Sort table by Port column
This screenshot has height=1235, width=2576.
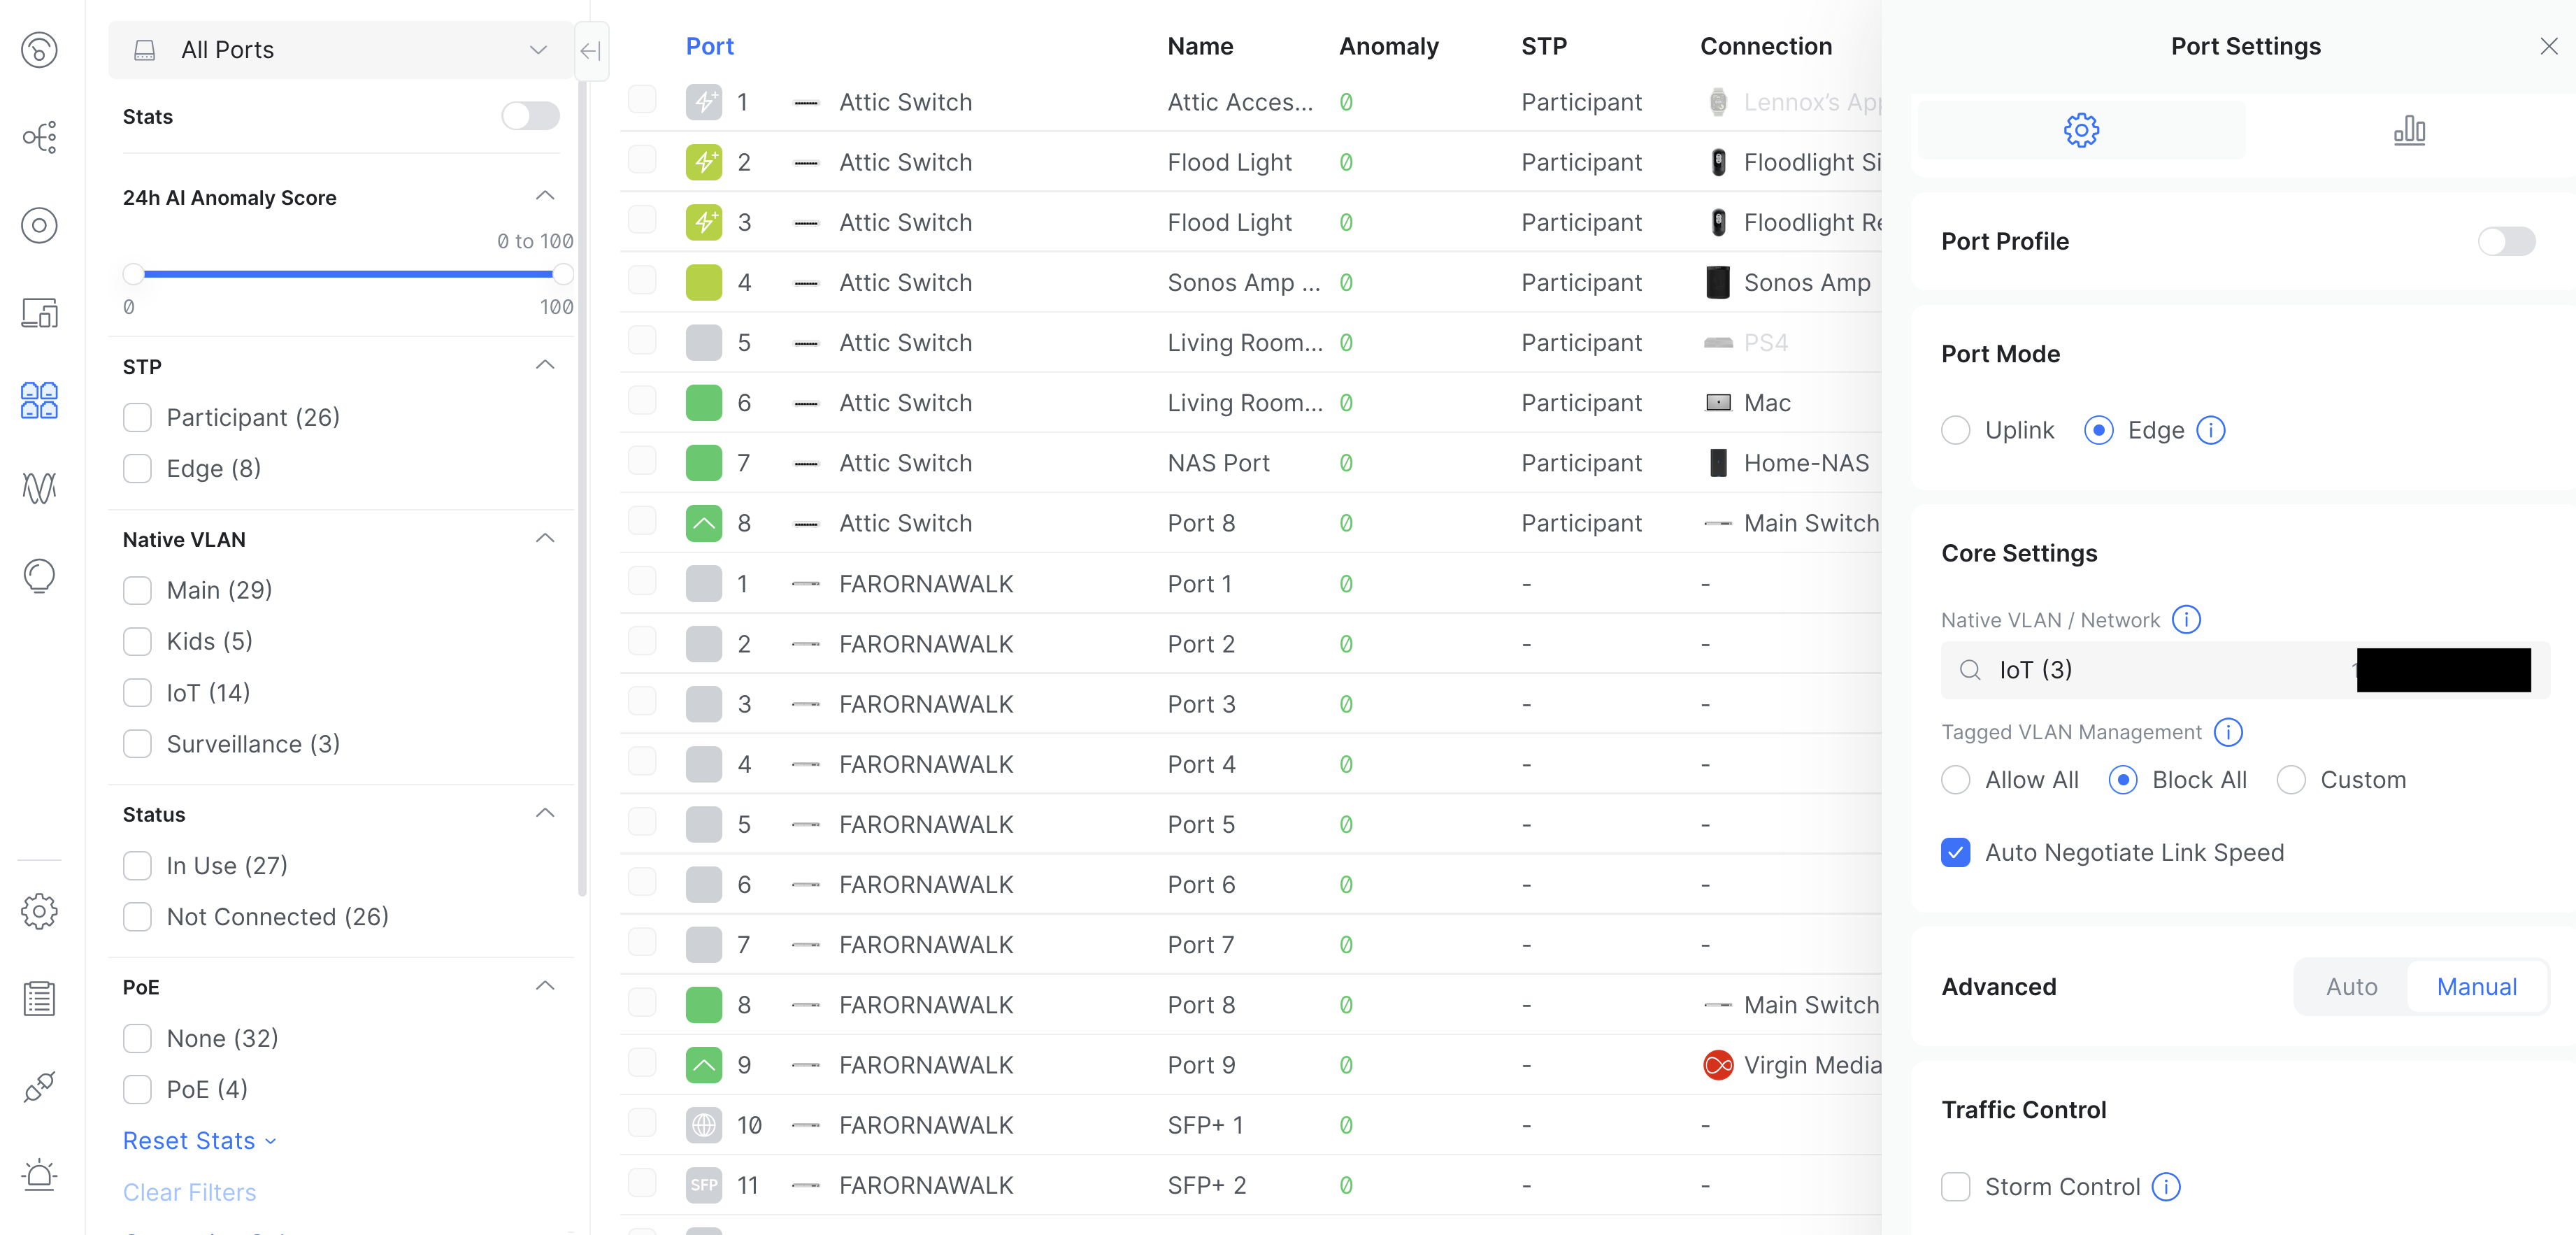pos(710,46)
